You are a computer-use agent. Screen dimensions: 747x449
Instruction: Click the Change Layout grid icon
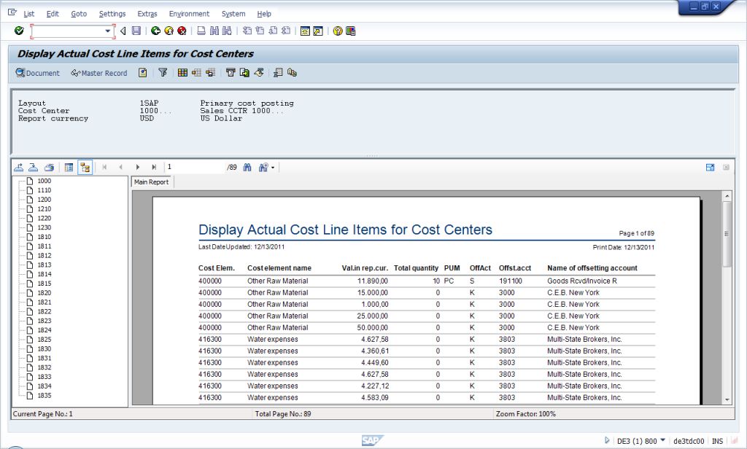point(182,72)
